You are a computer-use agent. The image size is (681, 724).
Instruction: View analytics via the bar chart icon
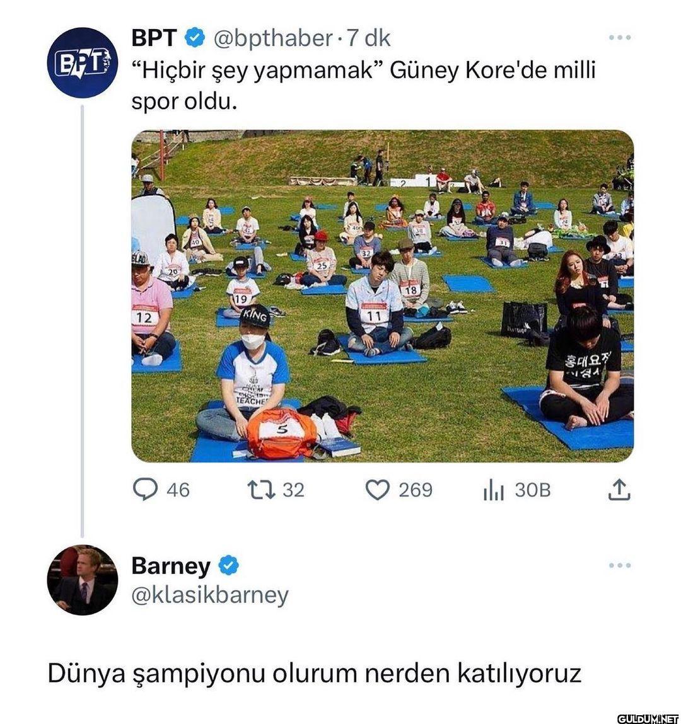point(493,490)
